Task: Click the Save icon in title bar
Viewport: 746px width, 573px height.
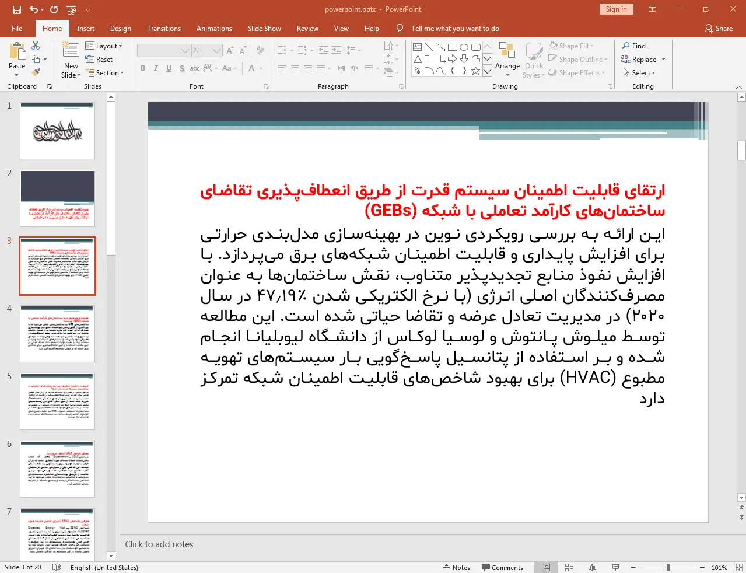Action: (16, 9)
